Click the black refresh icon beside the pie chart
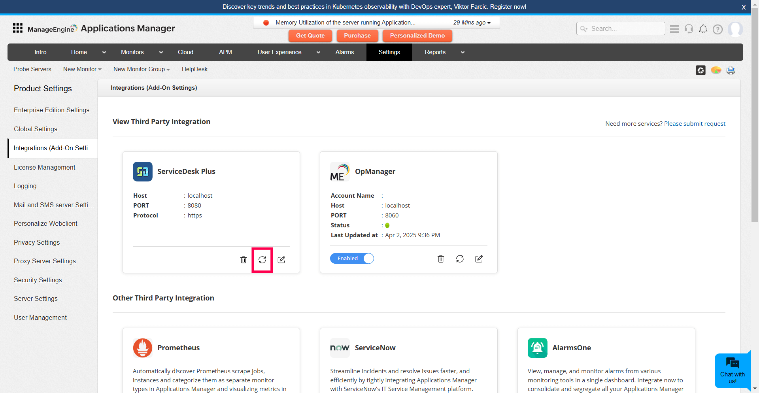This screenshot has width=759, height=393. pos(700,70)
